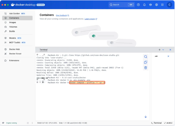Open the notifications bell in header
This screenshot has height=126, width=175.
point(144,5)
